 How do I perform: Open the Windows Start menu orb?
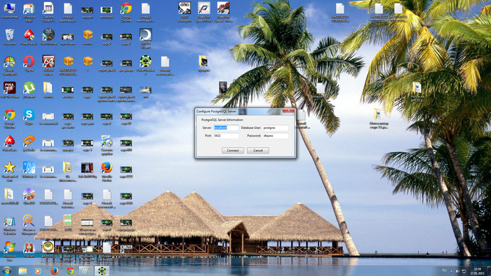coord(6,270)
